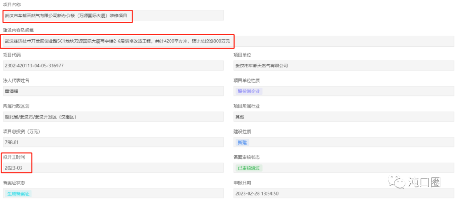
Task: Click the 建设内容及规模 description field
Action: pyautogui.click(x=228, y=41)
